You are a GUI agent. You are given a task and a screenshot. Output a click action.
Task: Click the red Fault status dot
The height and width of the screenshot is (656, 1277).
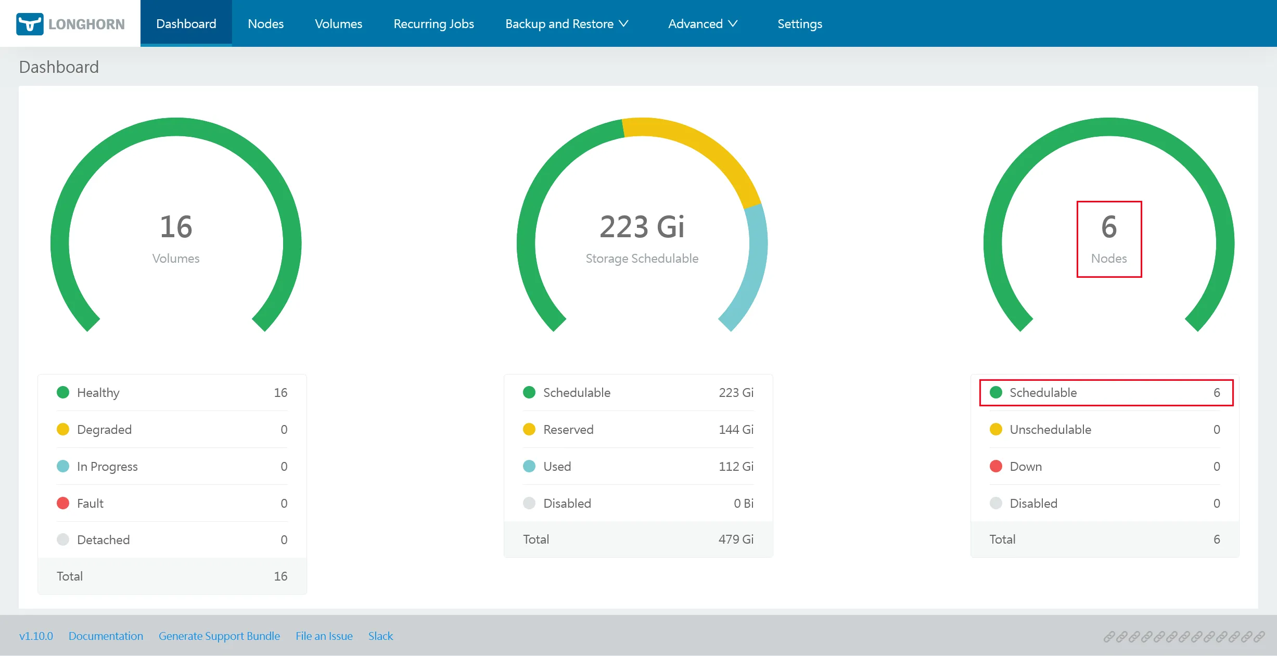pos(63,503)
